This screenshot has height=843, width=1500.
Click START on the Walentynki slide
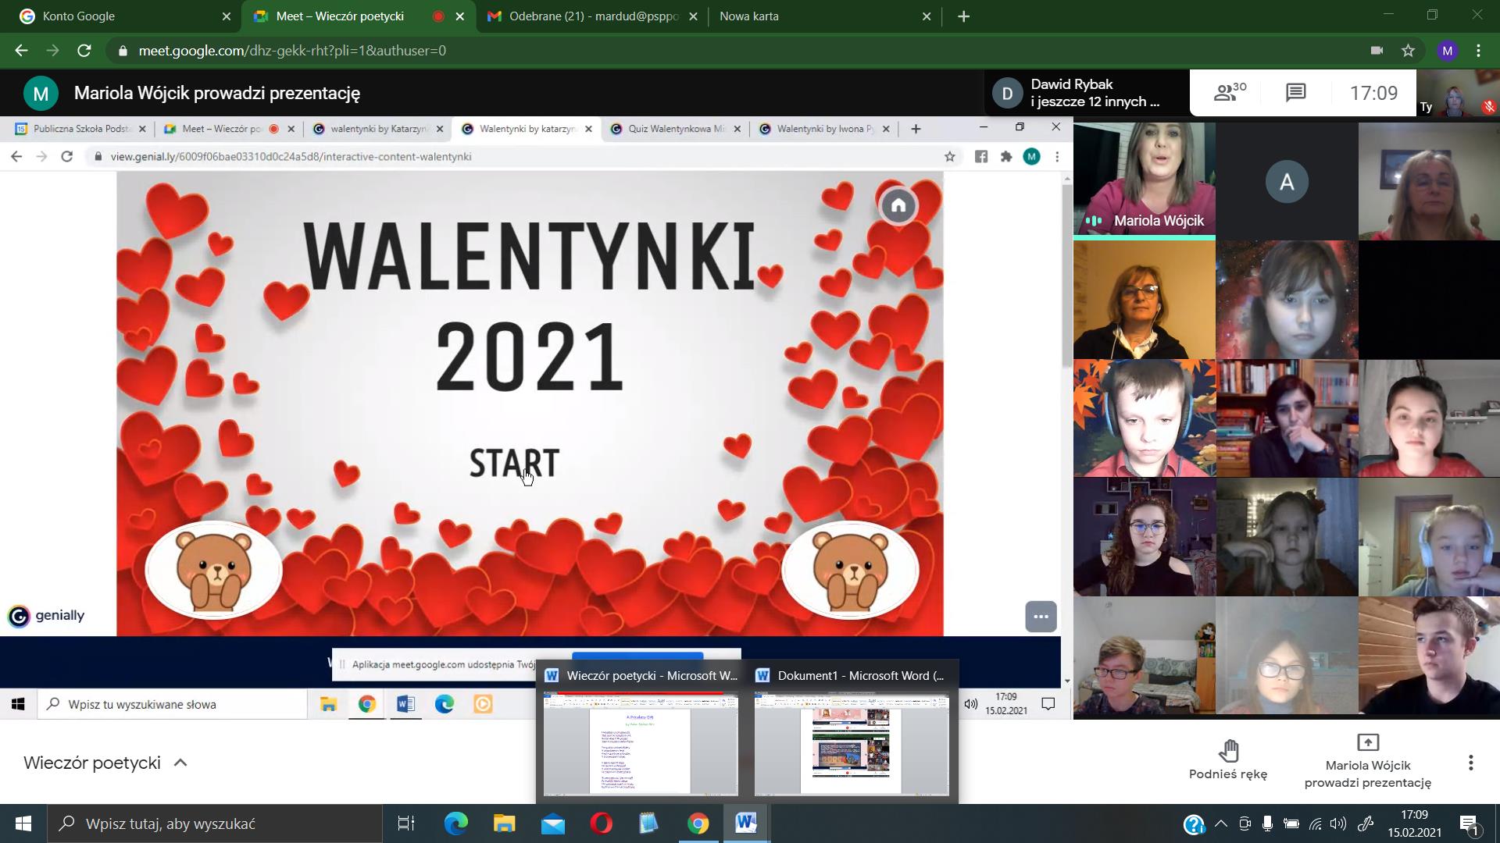coord(514,463)
